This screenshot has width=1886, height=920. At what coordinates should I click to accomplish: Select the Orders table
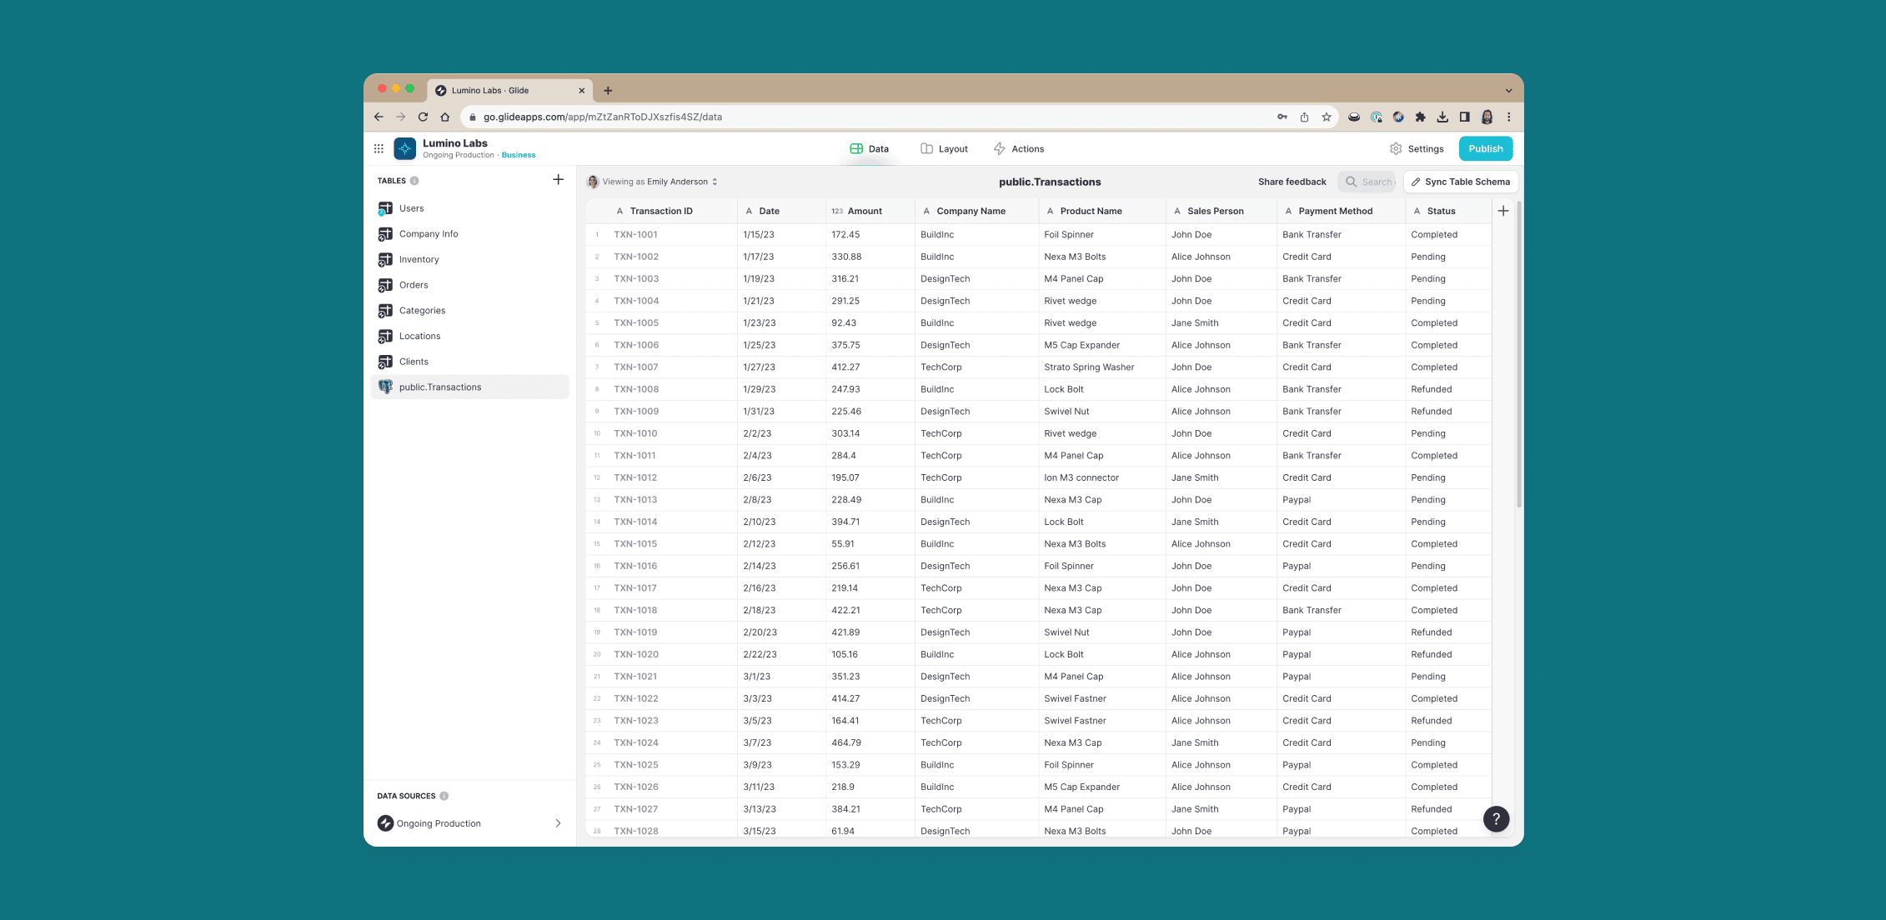coord(414,284)
